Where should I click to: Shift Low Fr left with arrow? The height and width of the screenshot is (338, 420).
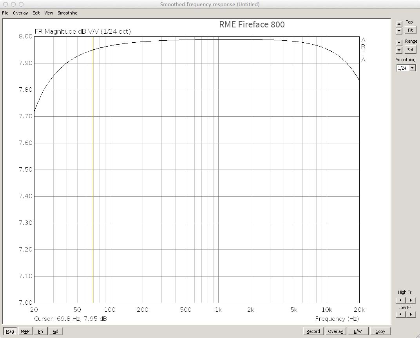coord(401,314)
